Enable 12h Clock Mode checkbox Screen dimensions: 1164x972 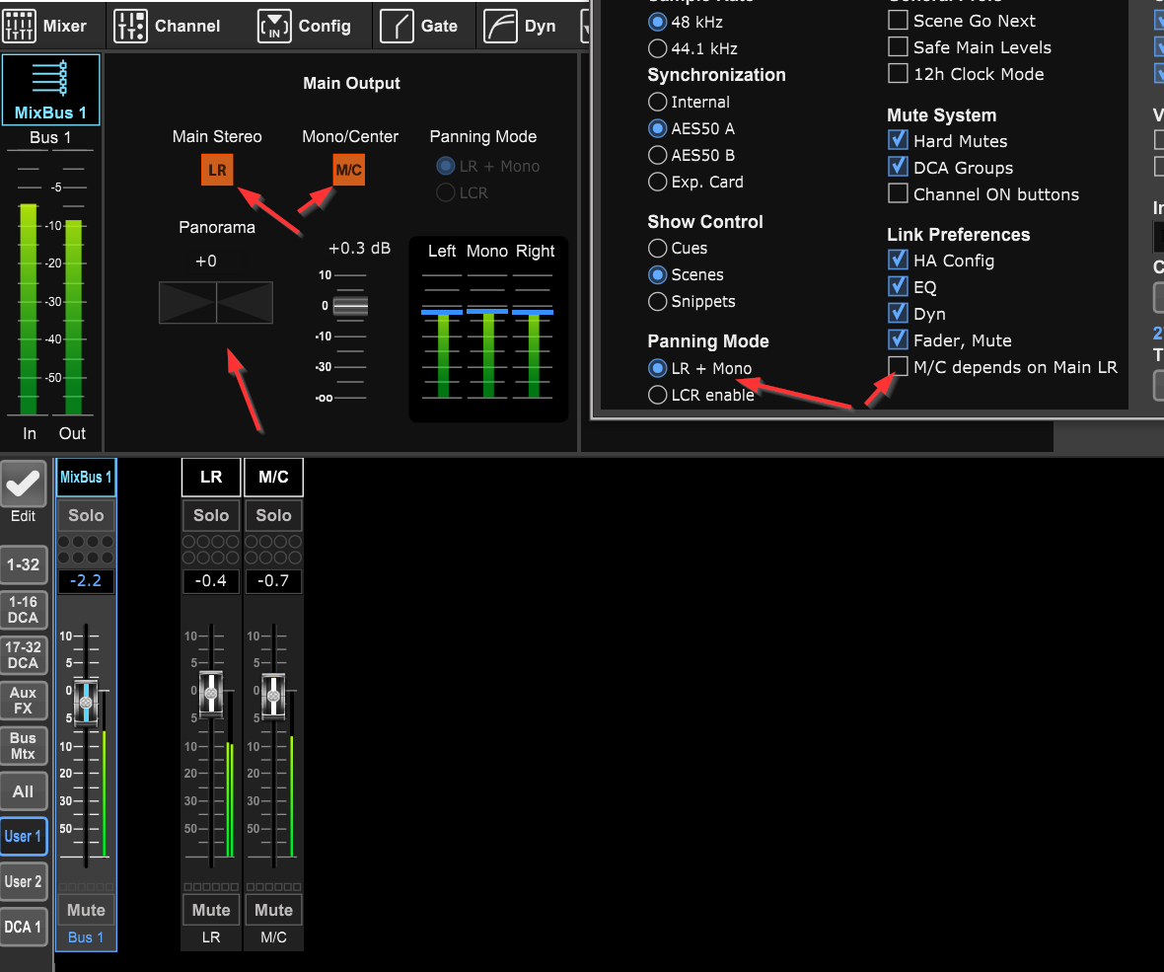coord(898,74)
